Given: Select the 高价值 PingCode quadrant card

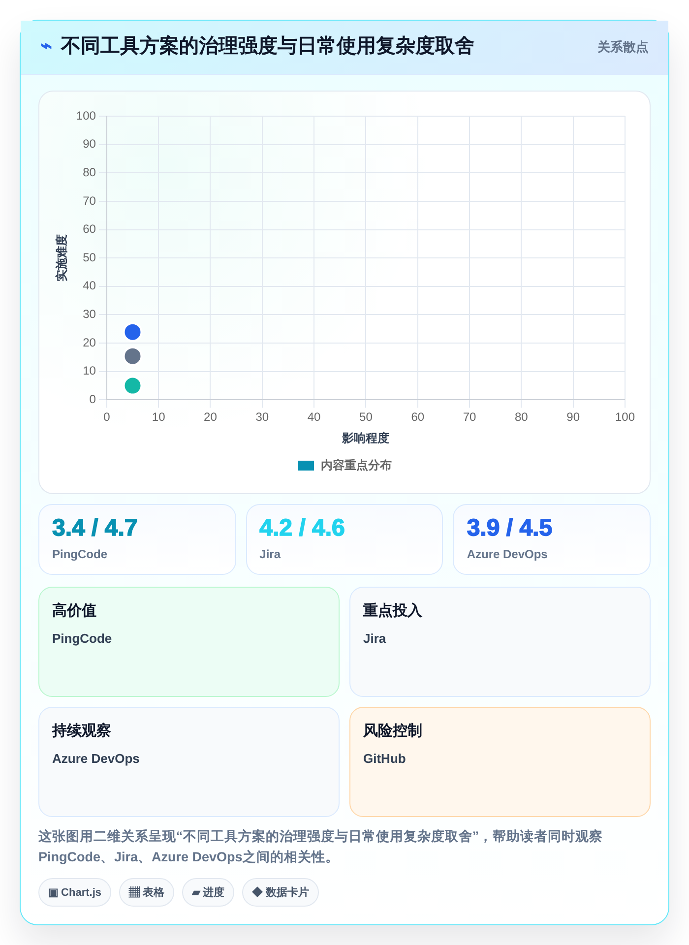Looking at the screenshot, I should tap(189, 642).
